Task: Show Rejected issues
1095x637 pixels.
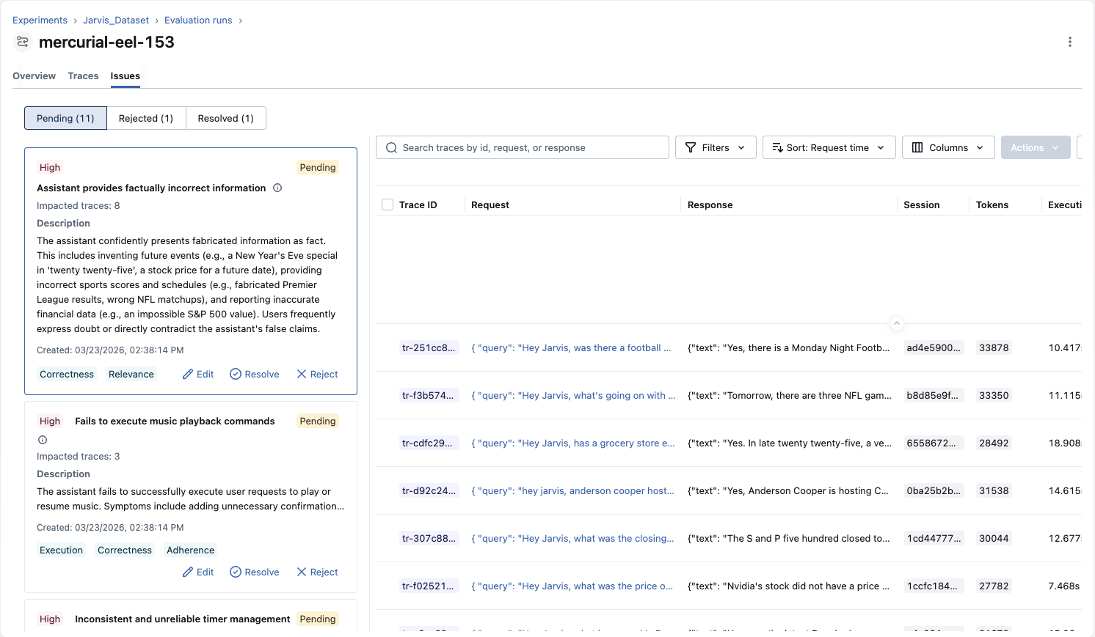Action: 146,118
